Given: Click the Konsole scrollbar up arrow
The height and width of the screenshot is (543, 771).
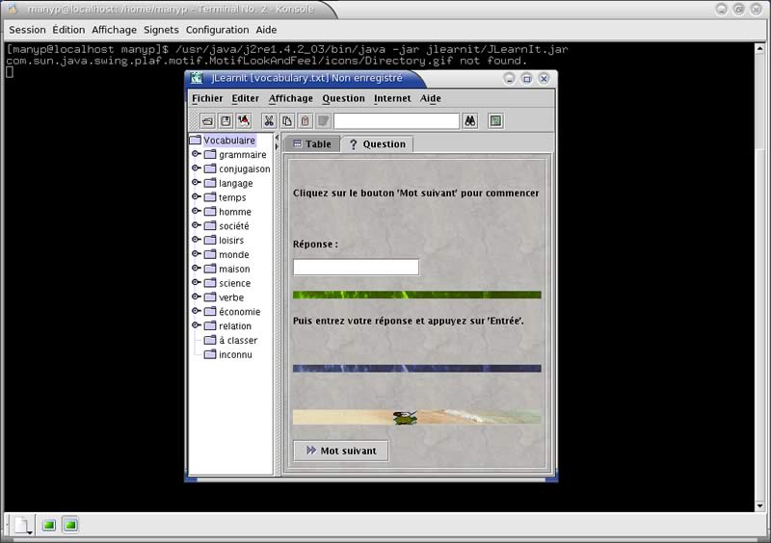Looking at the screenshot, I should pyautogui.click(x=759, y=48).
